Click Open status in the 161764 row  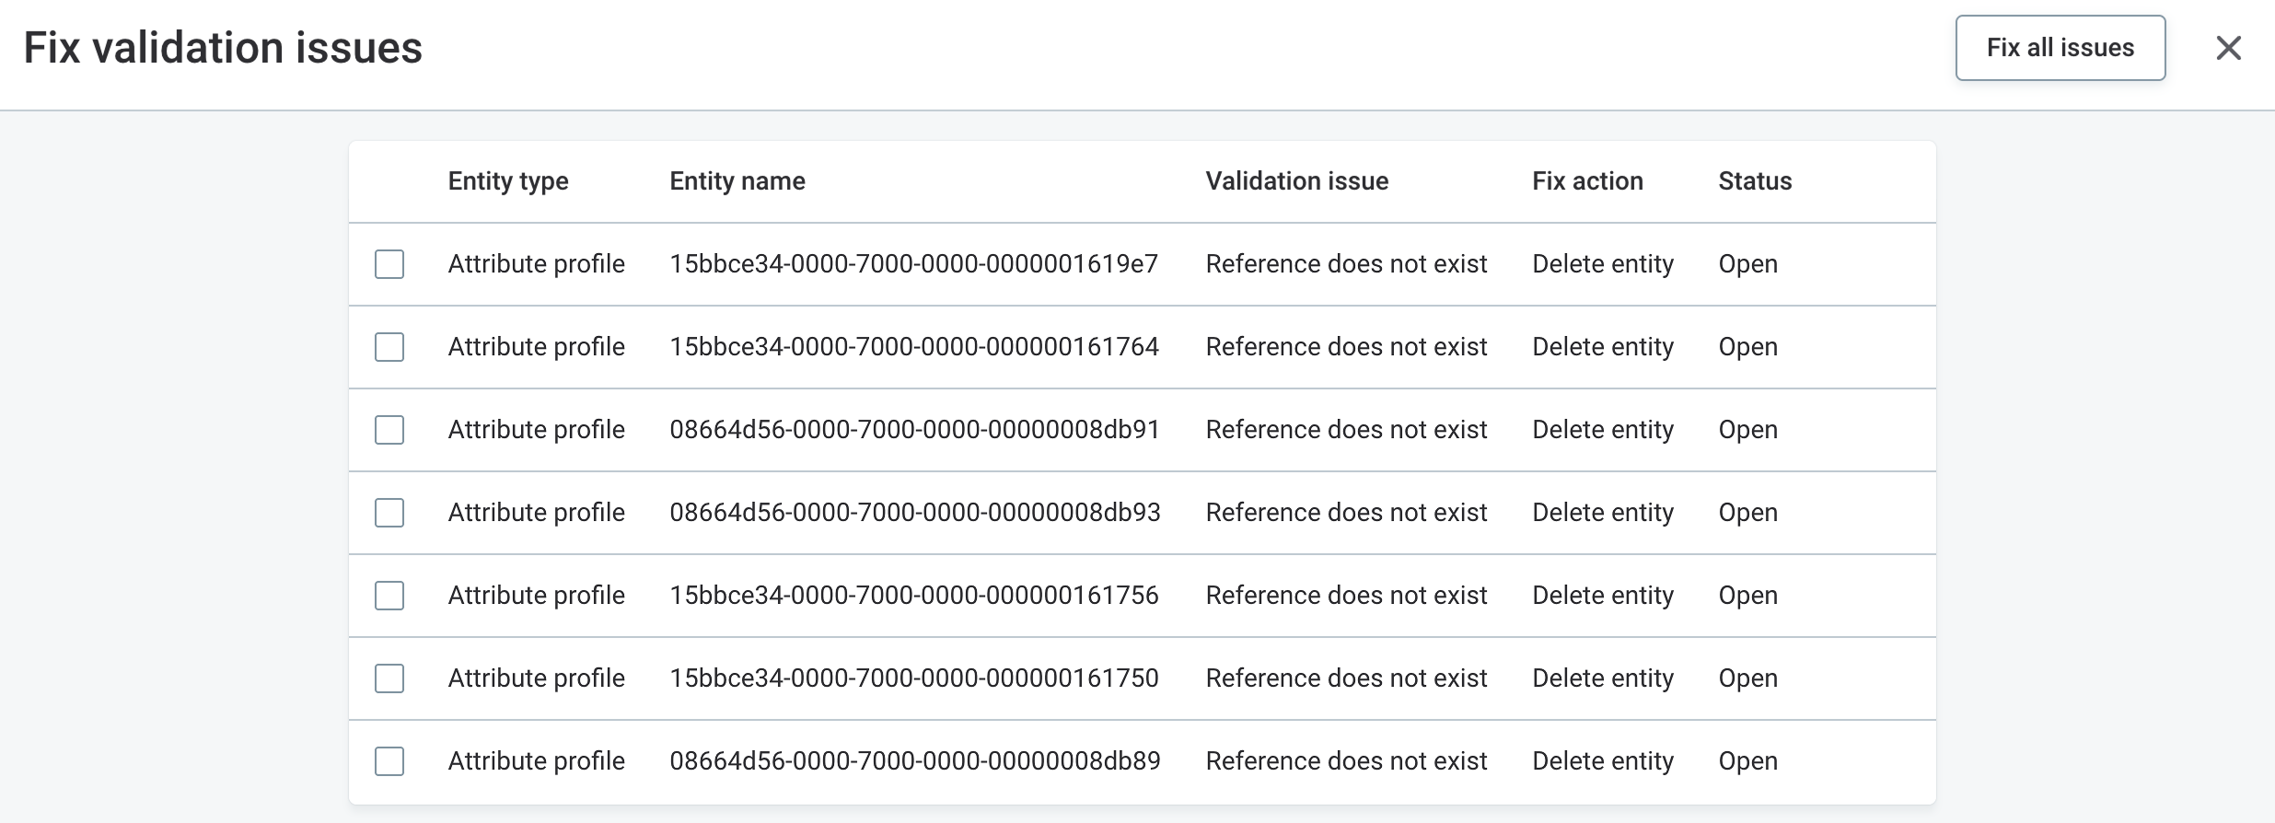[x=1748, y=347]
